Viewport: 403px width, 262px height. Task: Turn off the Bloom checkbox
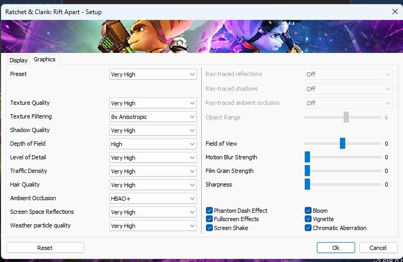[308, 211]
